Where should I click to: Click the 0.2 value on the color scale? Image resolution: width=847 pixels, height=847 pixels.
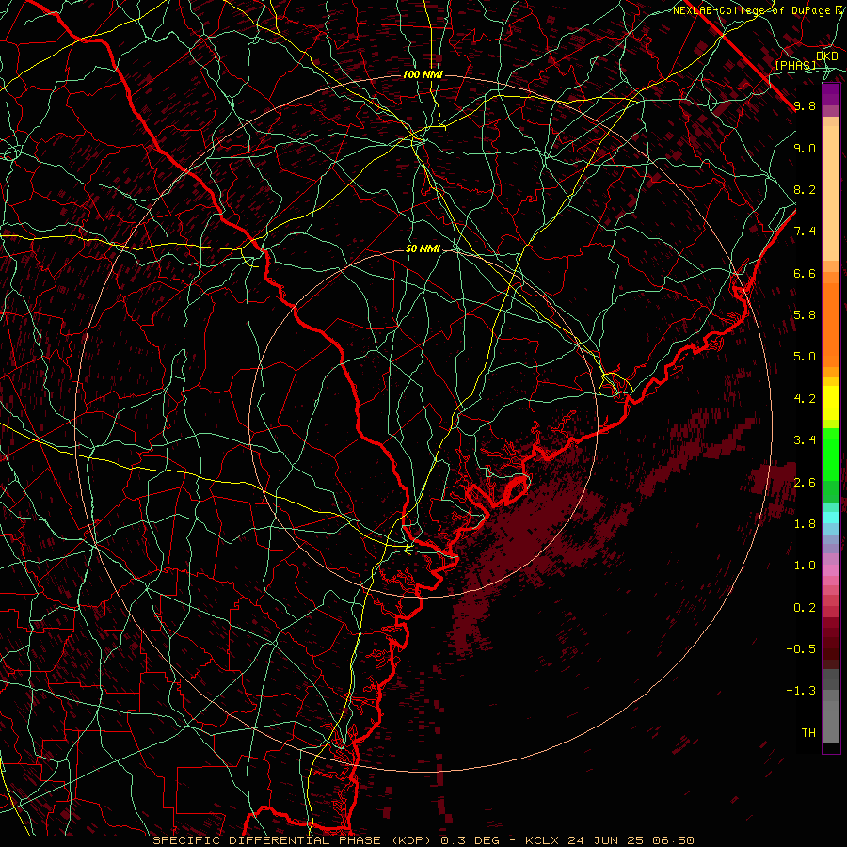click(x=805, y=608)
